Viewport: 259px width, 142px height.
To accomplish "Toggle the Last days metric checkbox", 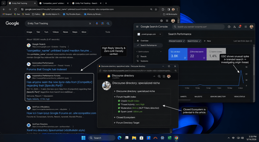I will point(172,52).
